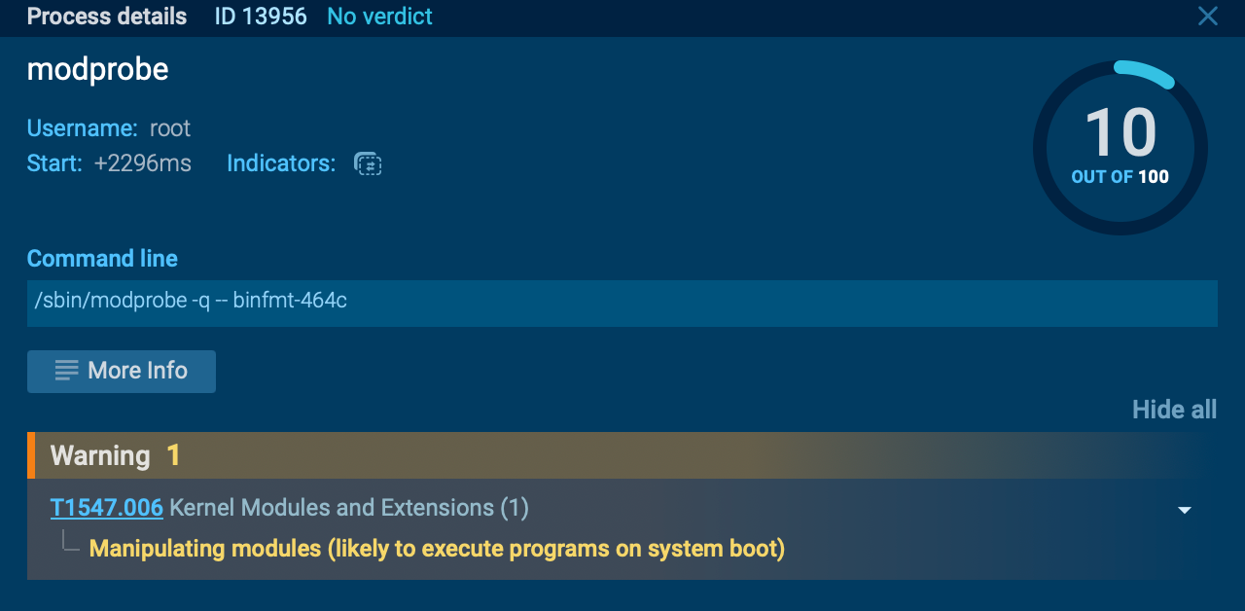Click the score circle showing 10
This screenshot has height=611, width=1245.
(x=1120, y=148)
